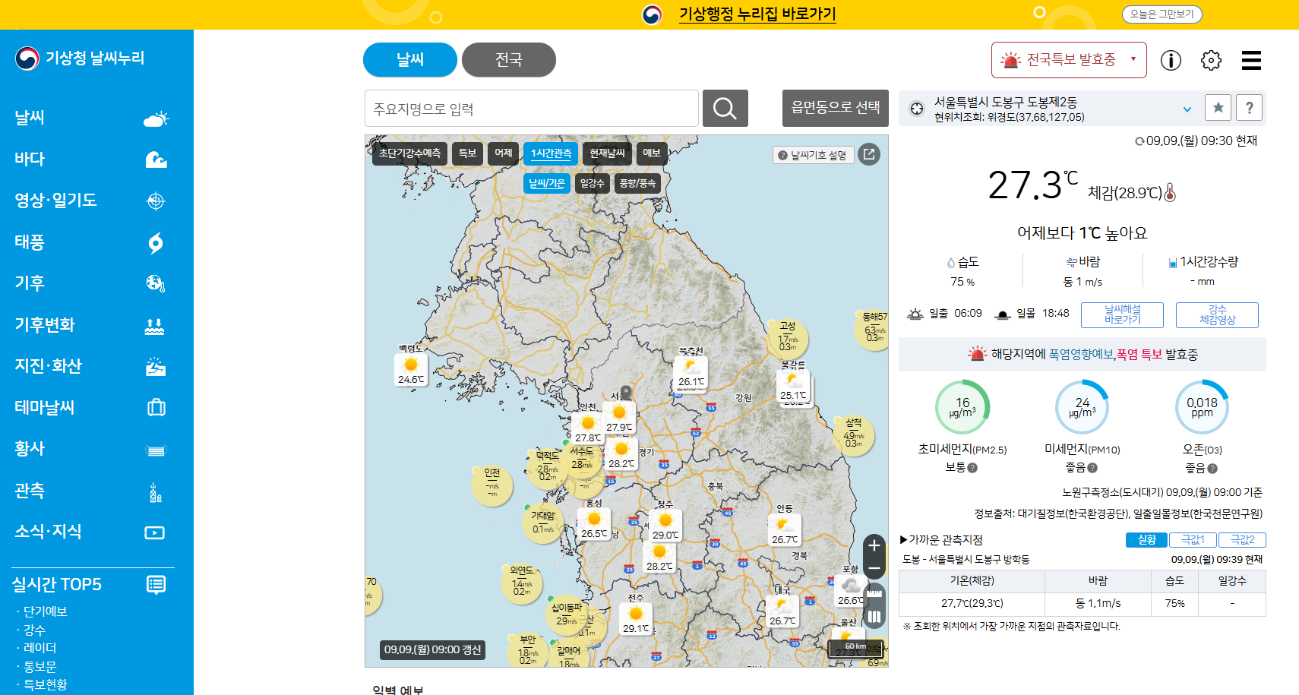1299x695 pixels.
Task: Toggle 초단기강수예측 map layer
Action: coord(409,153)
